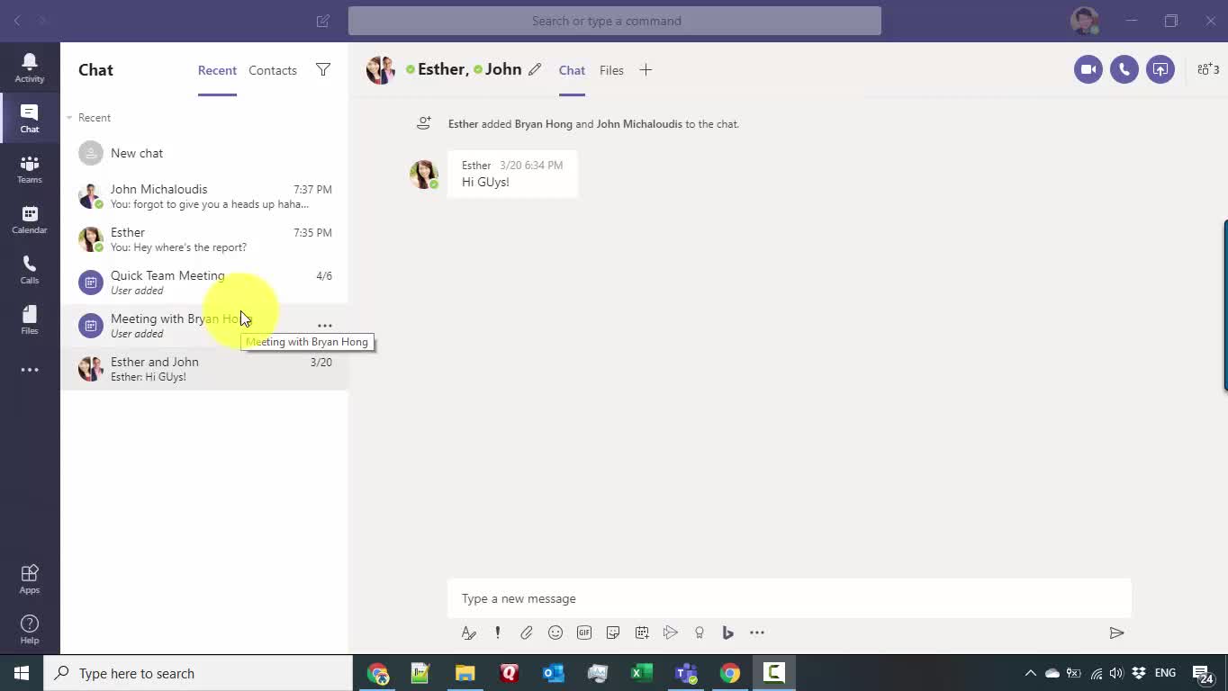Attach a file with the paperclip icon

click(527, 633)
